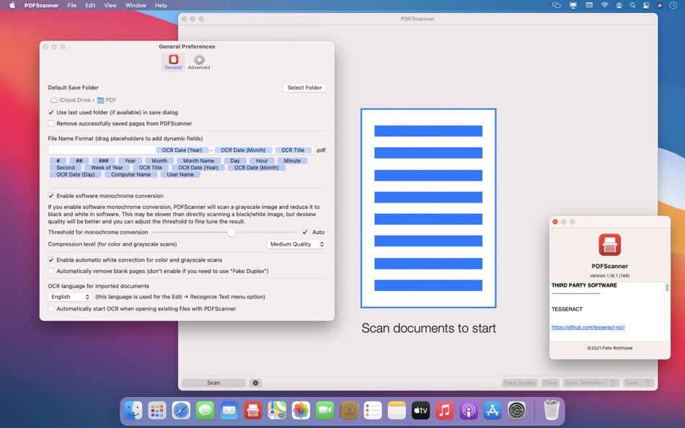Open Launchpad from the Dock

pos(157,411)
